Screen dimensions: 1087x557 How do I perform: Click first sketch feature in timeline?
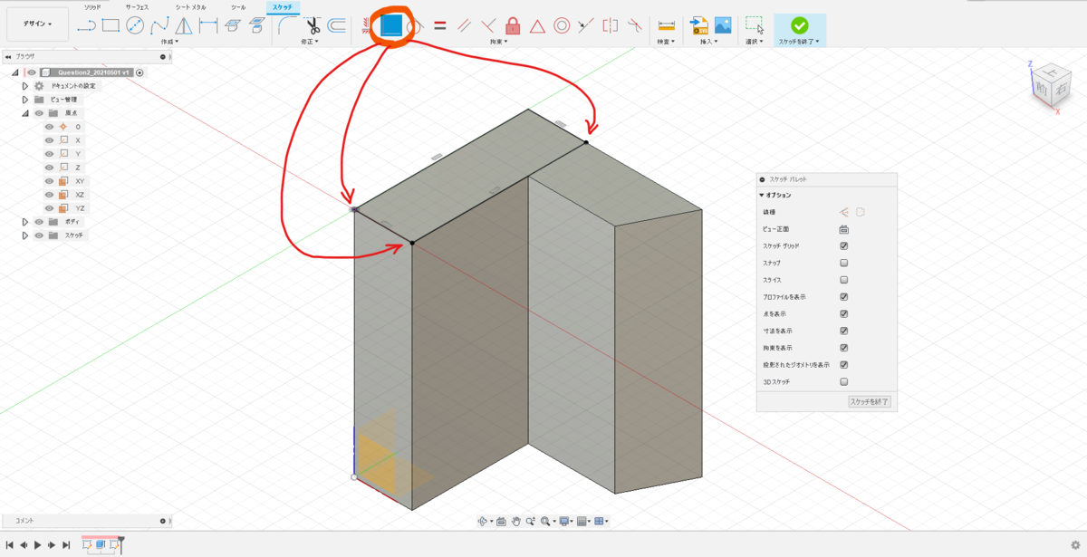pyautogui.click(x=88, y=545)
